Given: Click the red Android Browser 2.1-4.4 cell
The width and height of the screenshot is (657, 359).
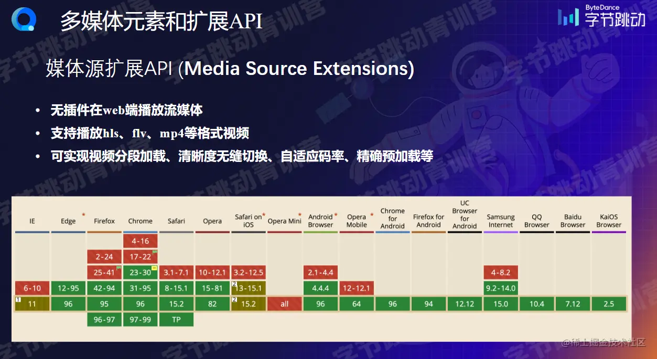Looking at the screenshot, I should (320, 273).
